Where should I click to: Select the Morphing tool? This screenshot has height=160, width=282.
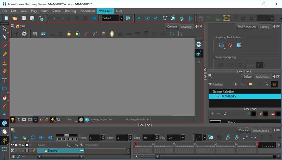[4, 123]
